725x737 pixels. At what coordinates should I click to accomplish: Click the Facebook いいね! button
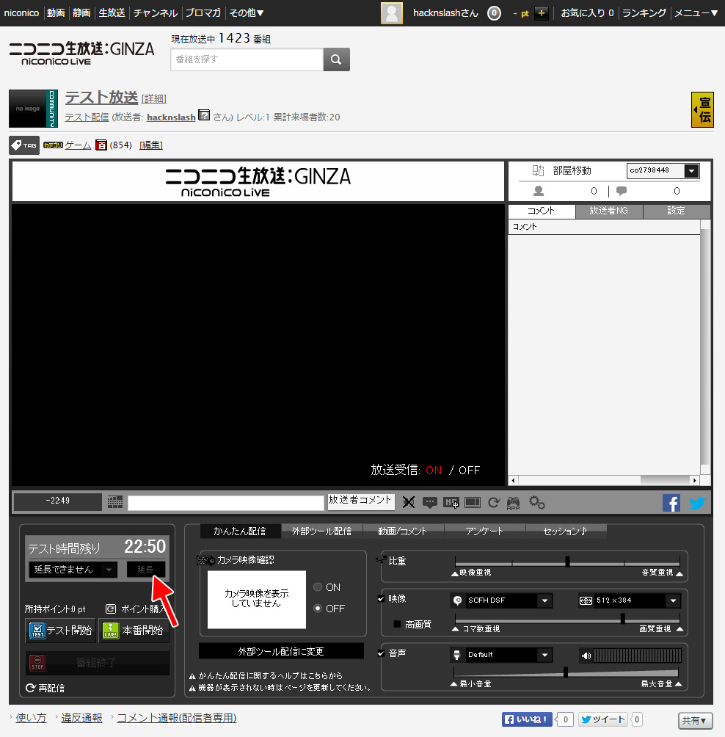[527, 719]
